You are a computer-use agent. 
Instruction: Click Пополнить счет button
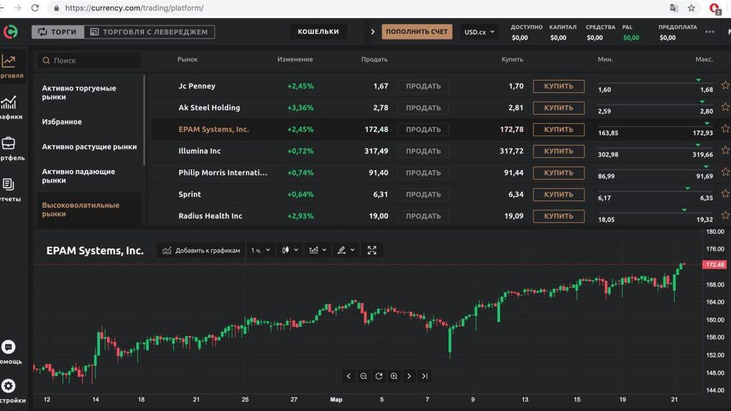click(x=417, y=31)
